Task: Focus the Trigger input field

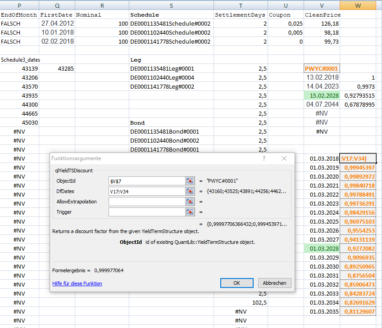Action: [146, 212]
